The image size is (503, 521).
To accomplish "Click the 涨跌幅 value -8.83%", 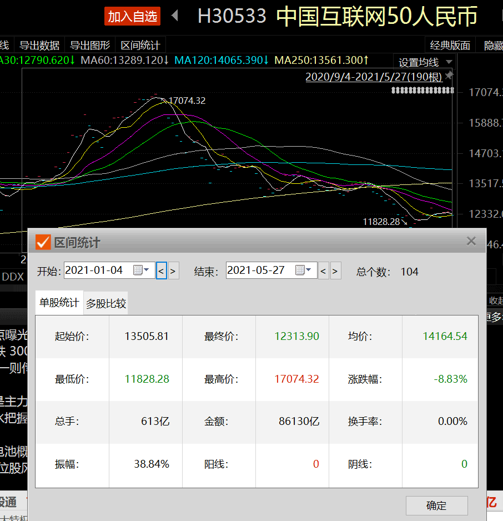I will 451,379.
